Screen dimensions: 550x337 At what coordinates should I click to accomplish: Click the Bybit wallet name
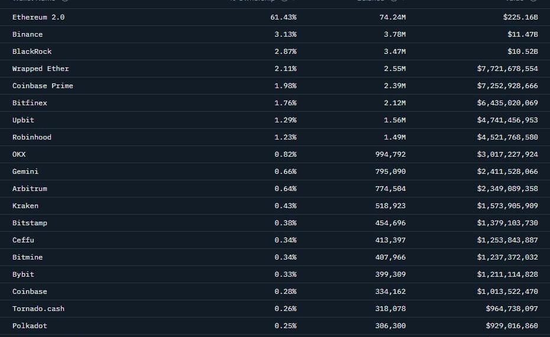[x=23, y=274]
